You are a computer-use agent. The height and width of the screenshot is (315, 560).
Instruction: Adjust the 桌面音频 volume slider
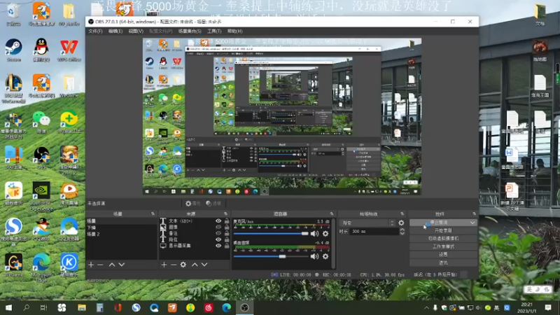[271, 256]
